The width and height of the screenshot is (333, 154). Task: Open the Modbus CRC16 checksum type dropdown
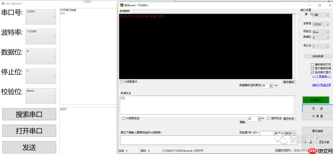click(x=285, y=133)
